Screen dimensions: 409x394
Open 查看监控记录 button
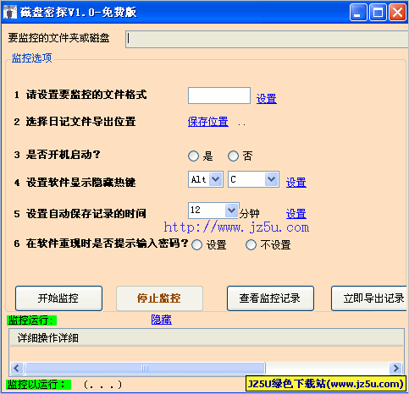tap(270, 298)
